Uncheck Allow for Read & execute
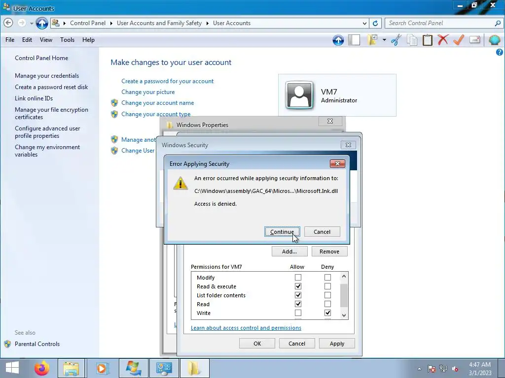 (x=298, y=286)
